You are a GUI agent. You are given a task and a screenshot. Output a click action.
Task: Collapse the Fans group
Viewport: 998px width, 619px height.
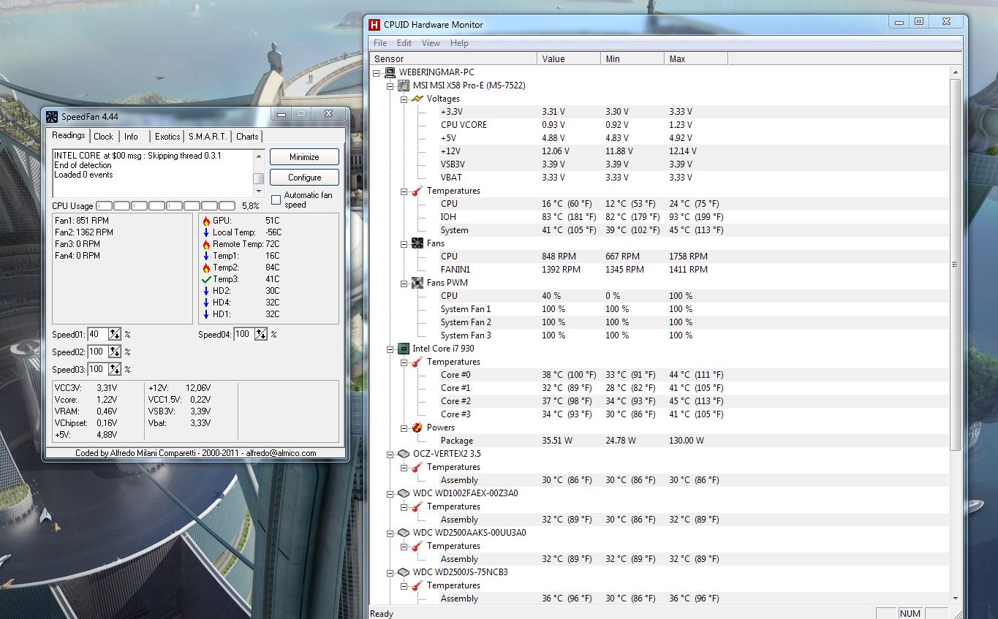tap(404, 243)
